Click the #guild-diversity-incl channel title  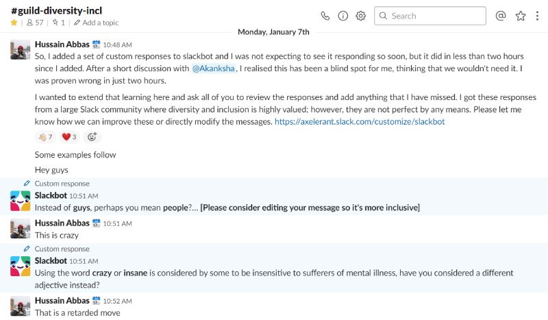coord(56,10)
